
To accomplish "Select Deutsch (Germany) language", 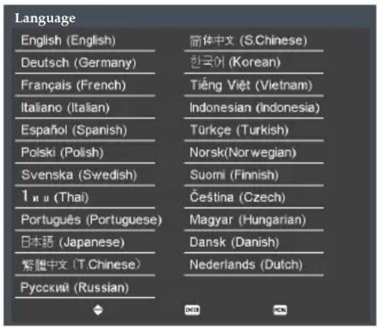I will coord(79,63).
